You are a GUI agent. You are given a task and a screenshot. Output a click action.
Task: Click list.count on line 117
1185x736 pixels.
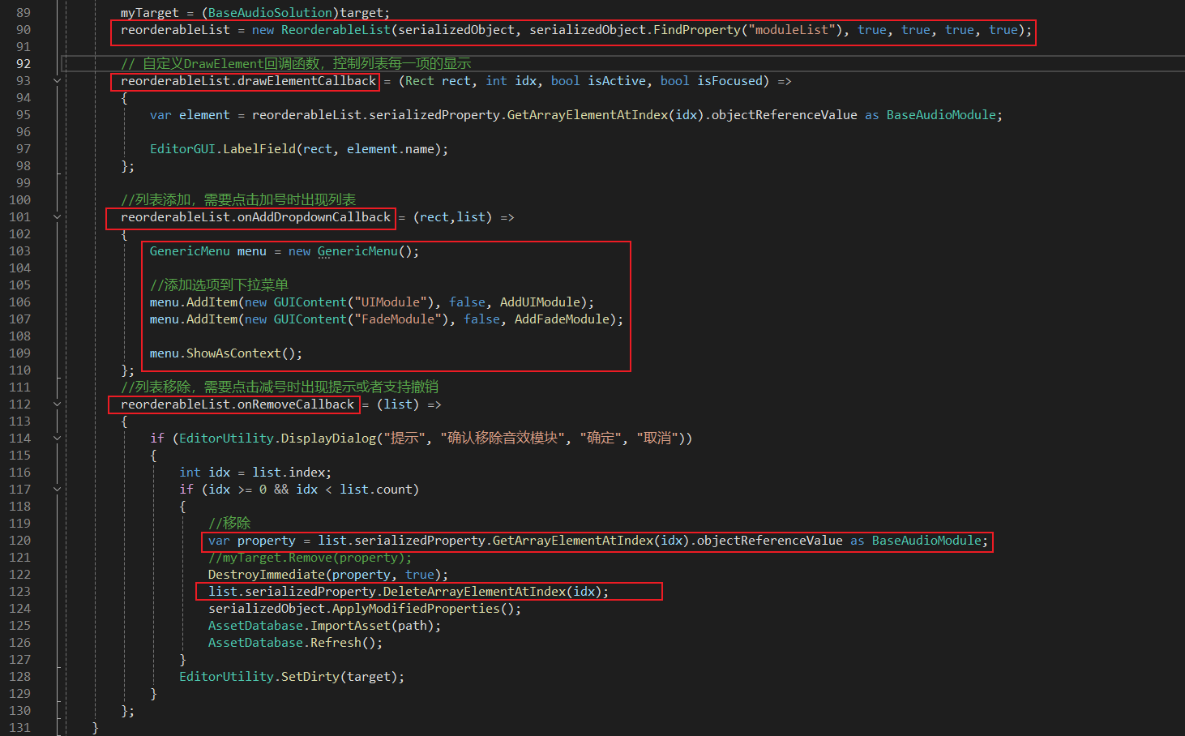coord(376,490)
